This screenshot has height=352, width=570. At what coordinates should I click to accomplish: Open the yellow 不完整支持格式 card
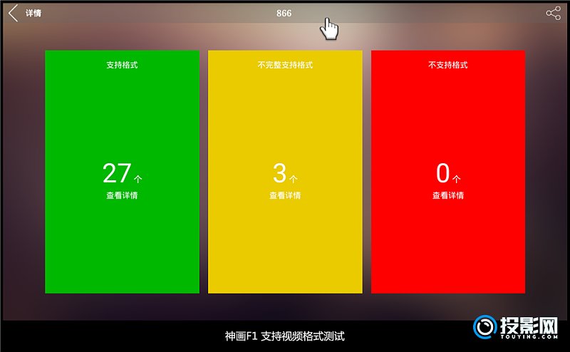[285, 172]
